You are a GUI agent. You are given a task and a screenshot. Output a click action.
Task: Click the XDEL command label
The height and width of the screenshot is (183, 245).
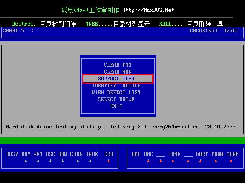[x=165, y=24]
